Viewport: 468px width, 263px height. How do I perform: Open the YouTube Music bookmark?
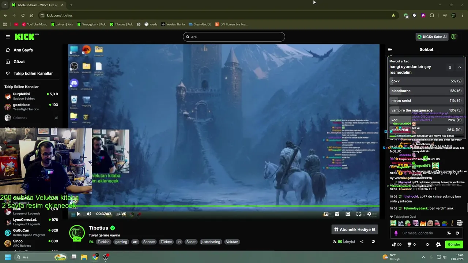point(34,24)
